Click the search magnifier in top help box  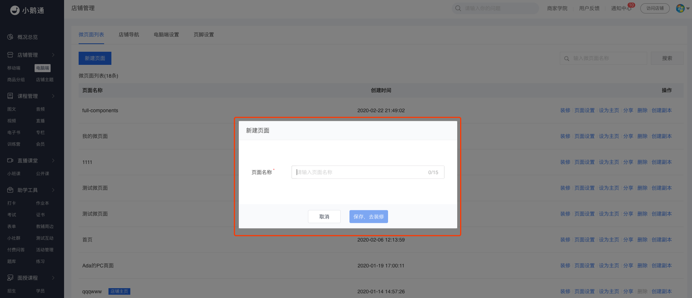[x=458, y=8]
